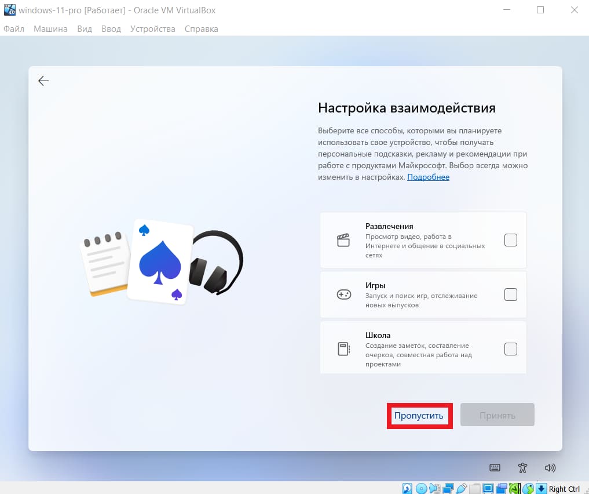
Task: Click the Right Ctrl host key label
Action: click(x=564, y=489)
